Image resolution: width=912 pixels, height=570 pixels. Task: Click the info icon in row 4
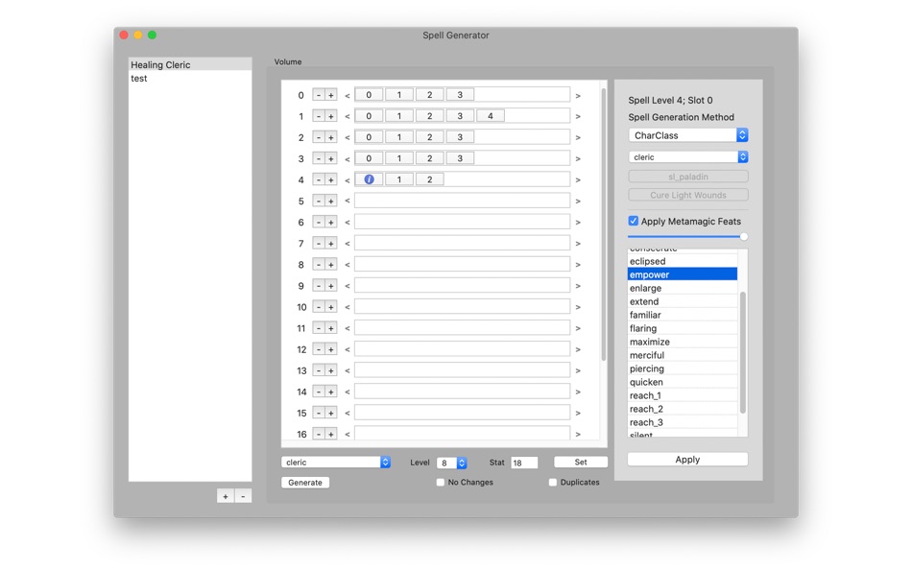point(369,179)
